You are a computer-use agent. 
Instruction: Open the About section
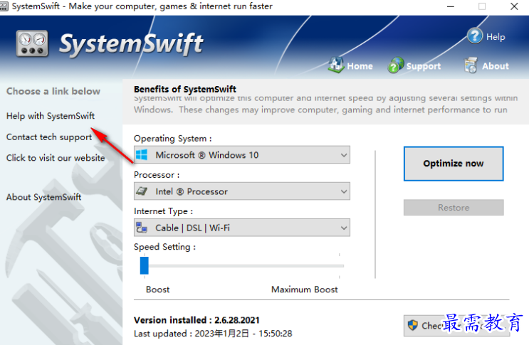(496, 66)
